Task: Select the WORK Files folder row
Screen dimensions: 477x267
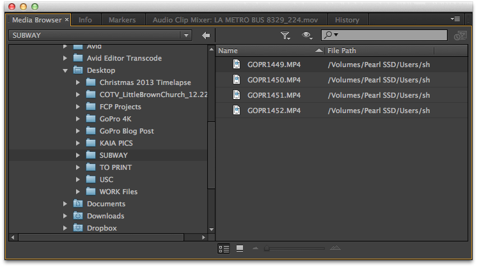Action: click(x=108, y=192)
